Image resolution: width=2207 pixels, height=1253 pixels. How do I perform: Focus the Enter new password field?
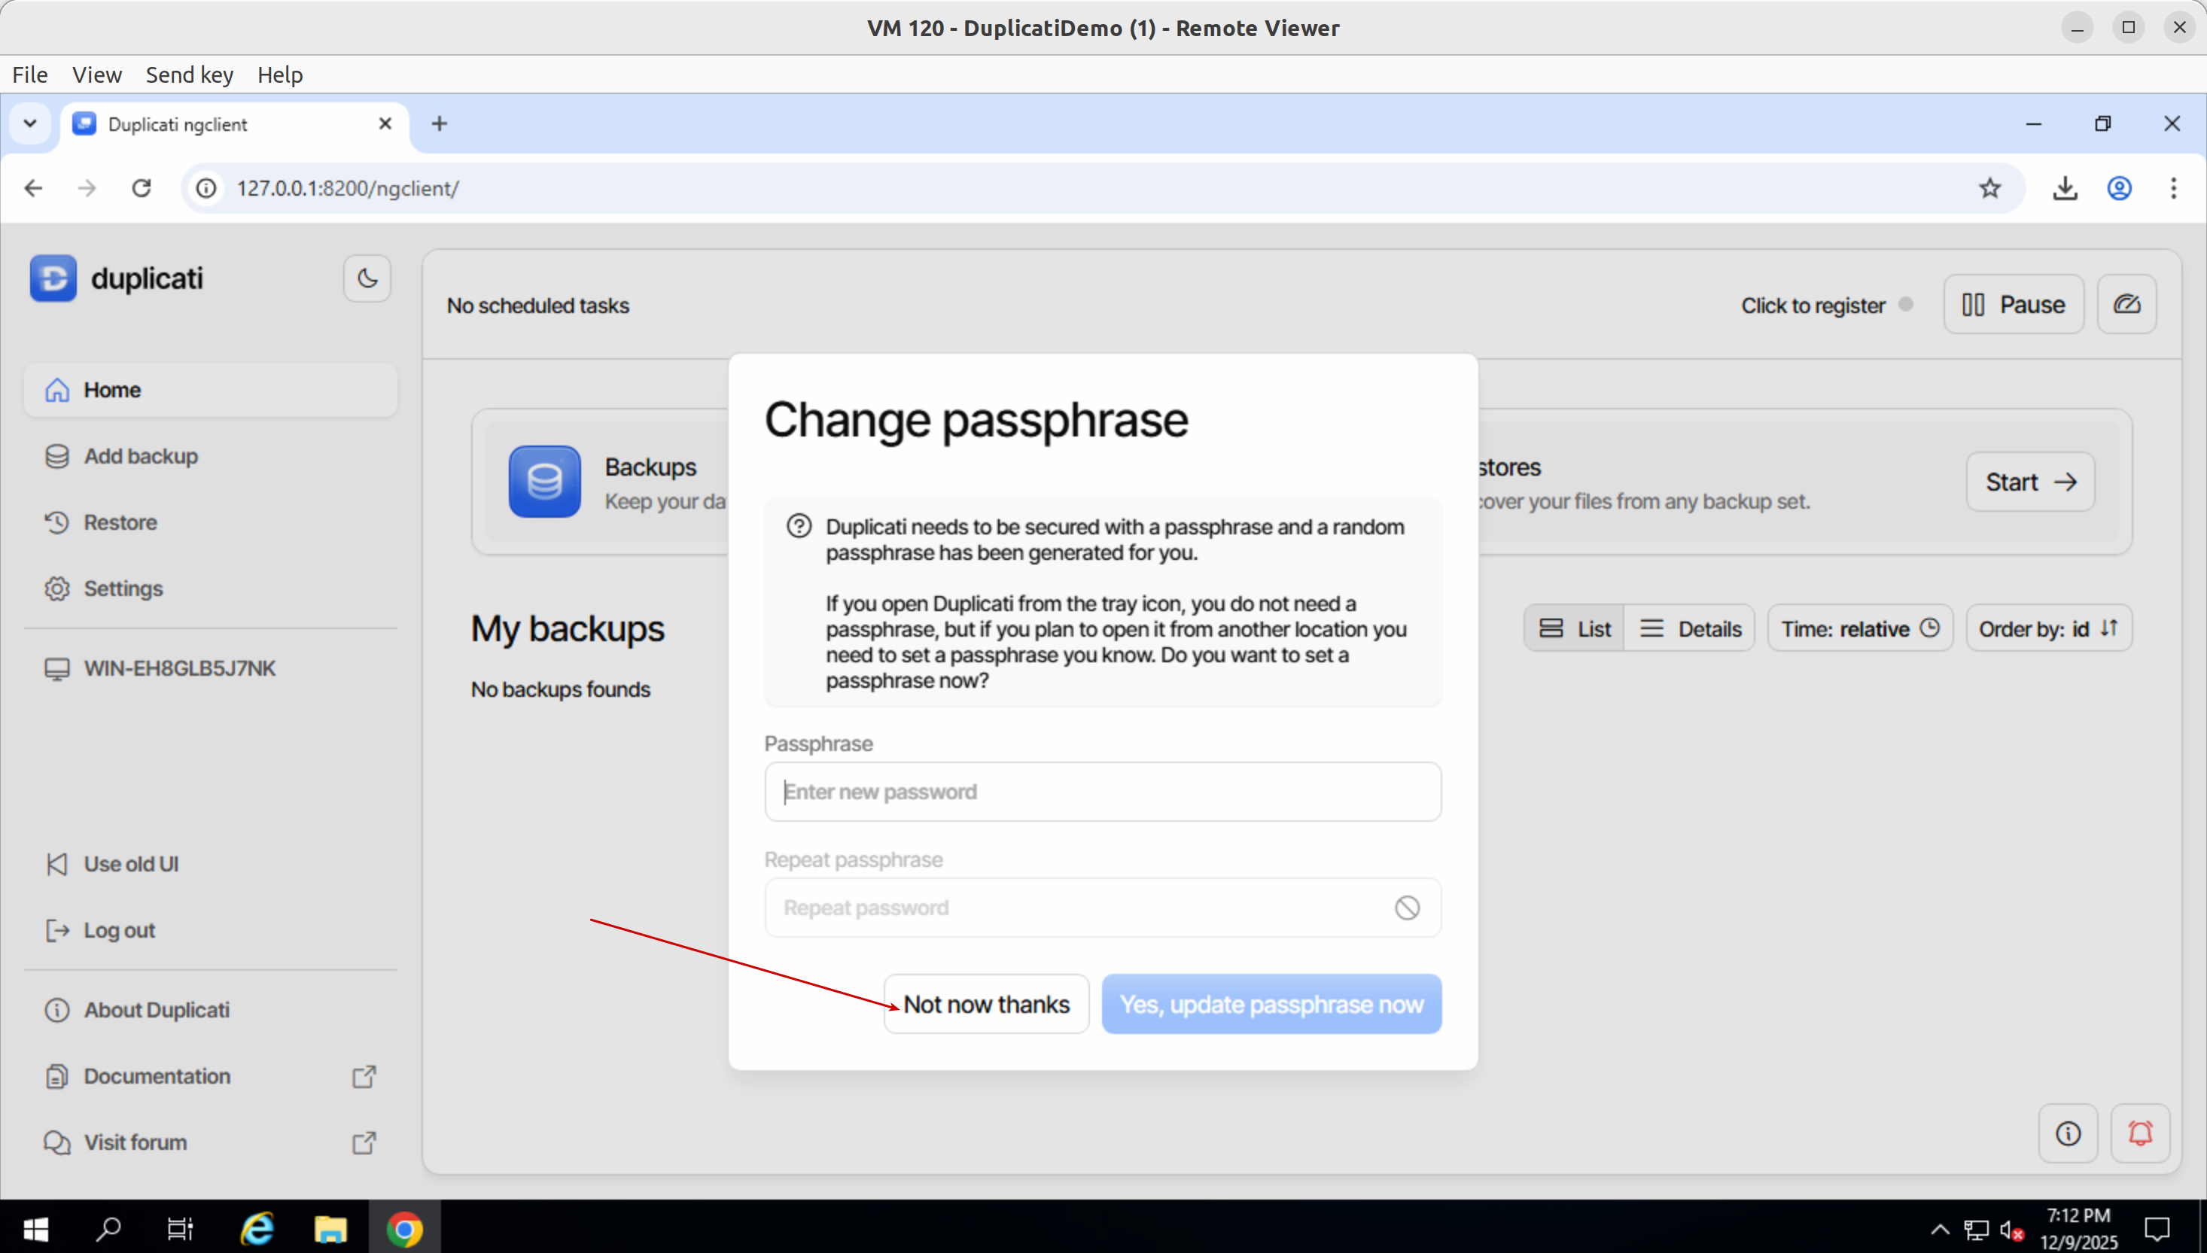[1102, 792]
